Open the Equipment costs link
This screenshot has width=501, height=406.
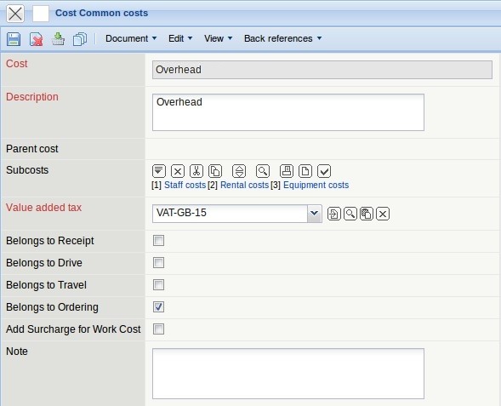pyautogui.click(x=316, y=185)
